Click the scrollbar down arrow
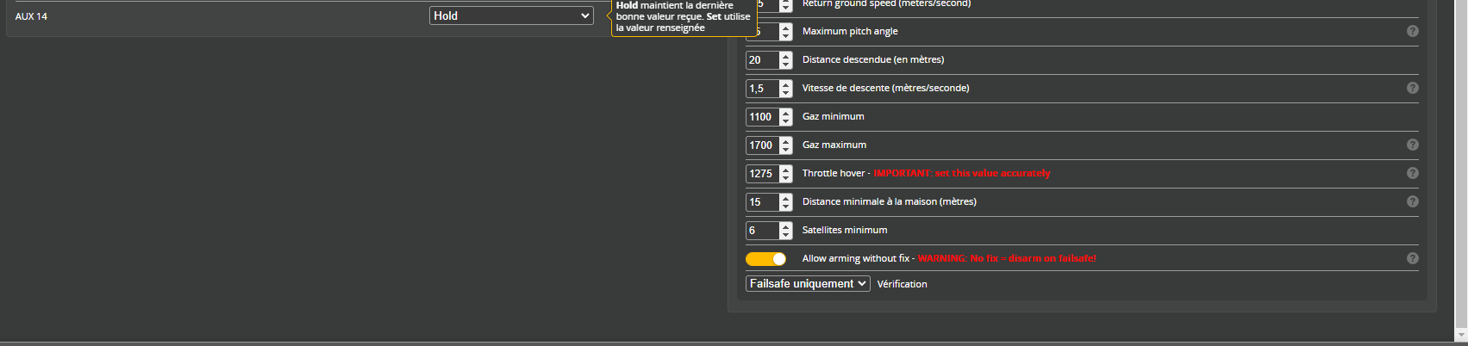 1460,335
